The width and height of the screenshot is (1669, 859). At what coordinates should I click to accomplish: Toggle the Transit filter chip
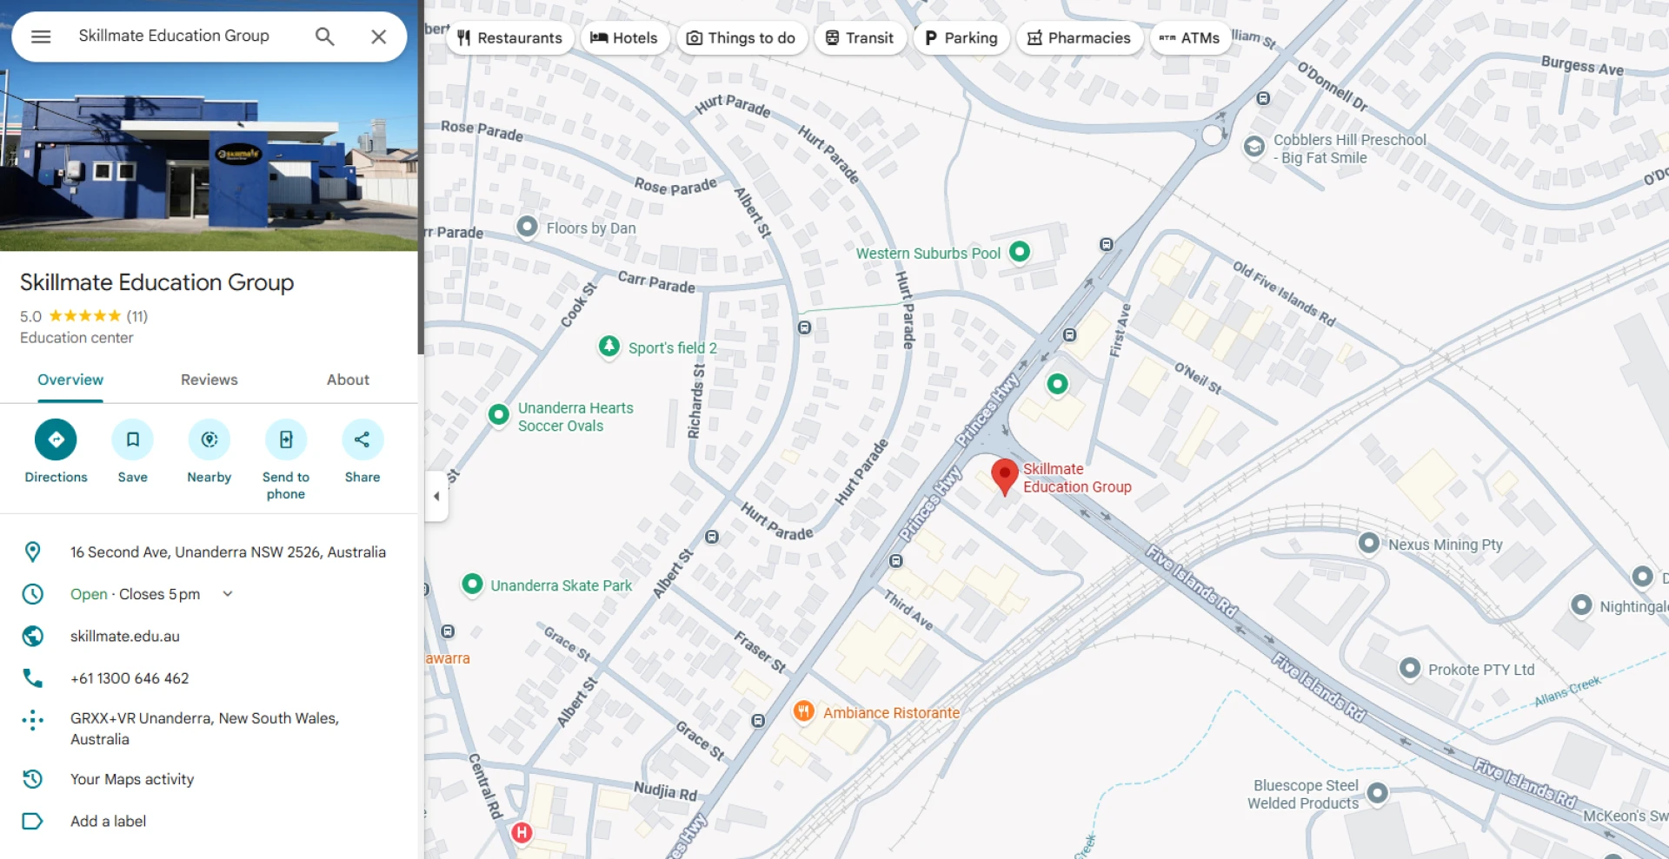(x=859, y=38)
